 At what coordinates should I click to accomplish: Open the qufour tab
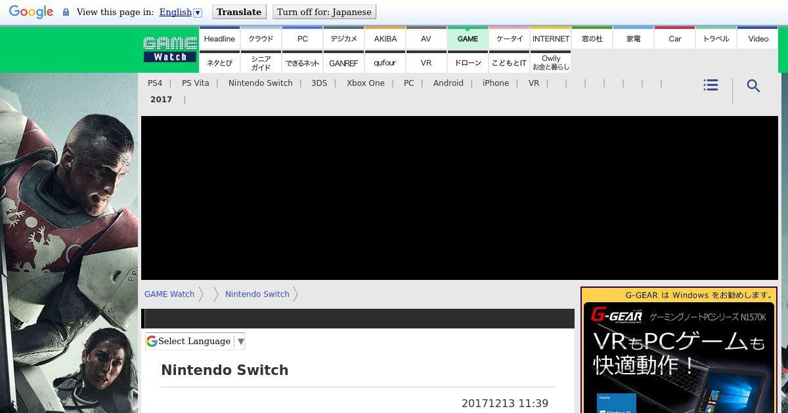pyautogui.click(x=385, y=62)
